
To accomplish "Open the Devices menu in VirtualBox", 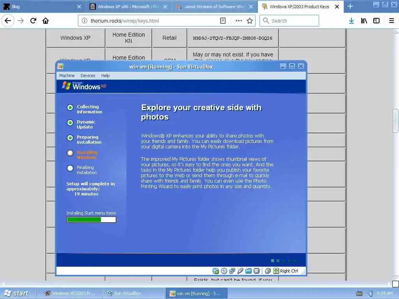I will pyautogui.click(x=88, y=76).
